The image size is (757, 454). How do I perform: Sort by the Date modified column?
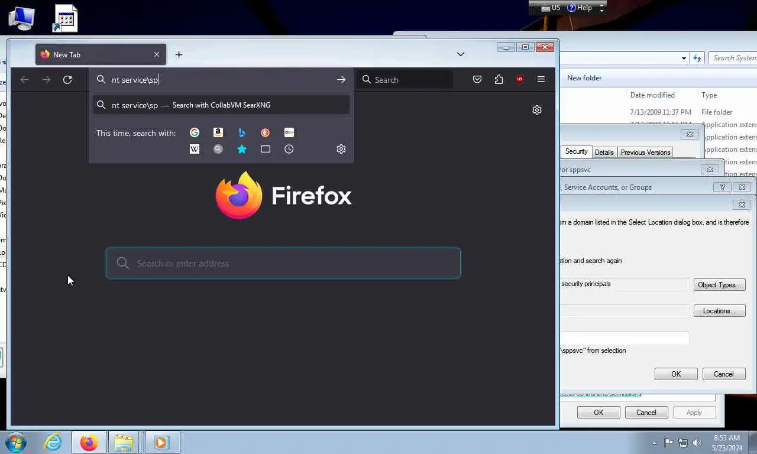coord(652,95)
